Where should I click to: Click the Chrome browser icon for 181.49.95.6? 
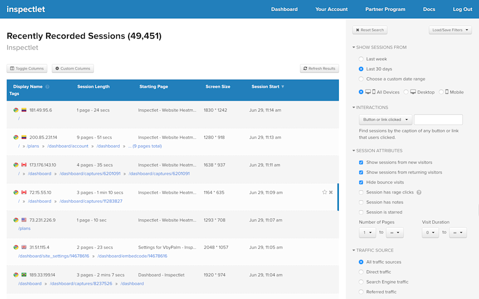point(16,110)
